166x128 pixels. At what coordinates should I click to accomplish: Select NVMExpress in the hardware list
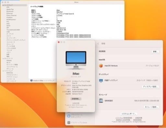tap(11, 19)
